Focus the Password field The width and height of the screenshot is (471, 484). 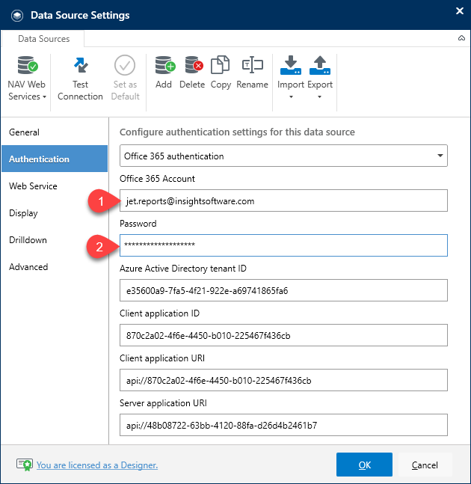click(x=283, y=245)
